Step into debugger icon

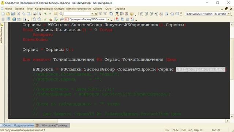[141, 14]
